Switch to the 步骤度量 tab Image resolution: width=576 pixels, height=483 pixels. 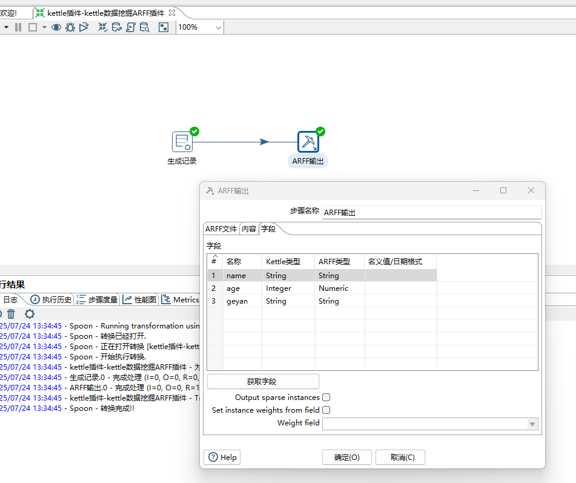coord(98,300)
